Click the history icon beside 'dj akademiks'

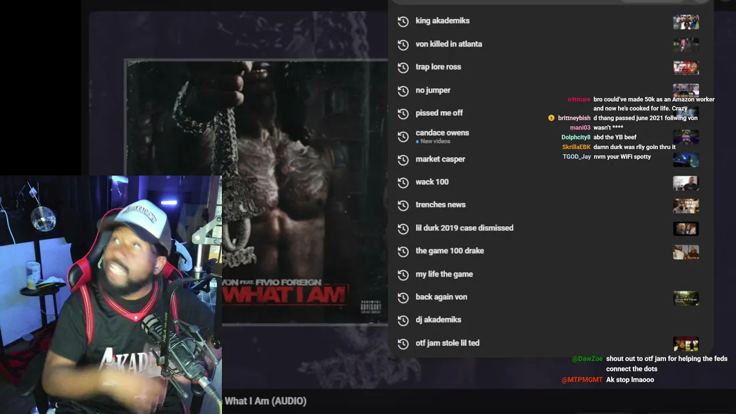coord(403,320)
